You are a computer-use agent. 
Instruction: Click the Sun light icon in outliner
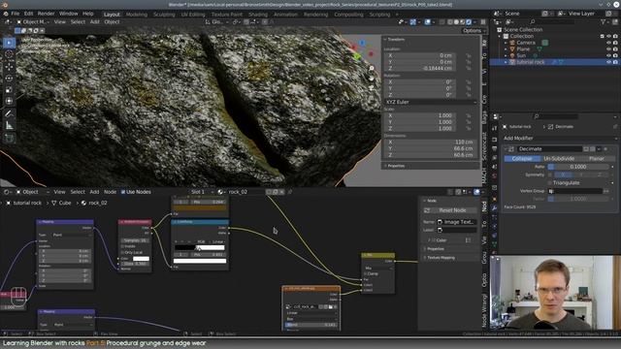tap(512, 55)
